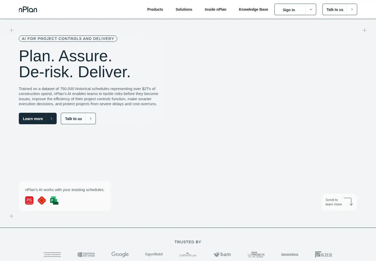Open the Inside nPlan menu
Screen dimensions: 376x261
pyautogui.click(x=215, y=9)
